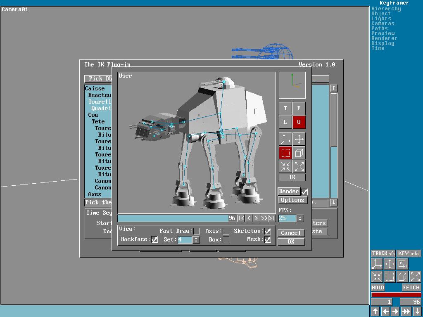Click the outward arrows icon above FETCH
This screenshot has width=423, height=317.
point(415,277)
